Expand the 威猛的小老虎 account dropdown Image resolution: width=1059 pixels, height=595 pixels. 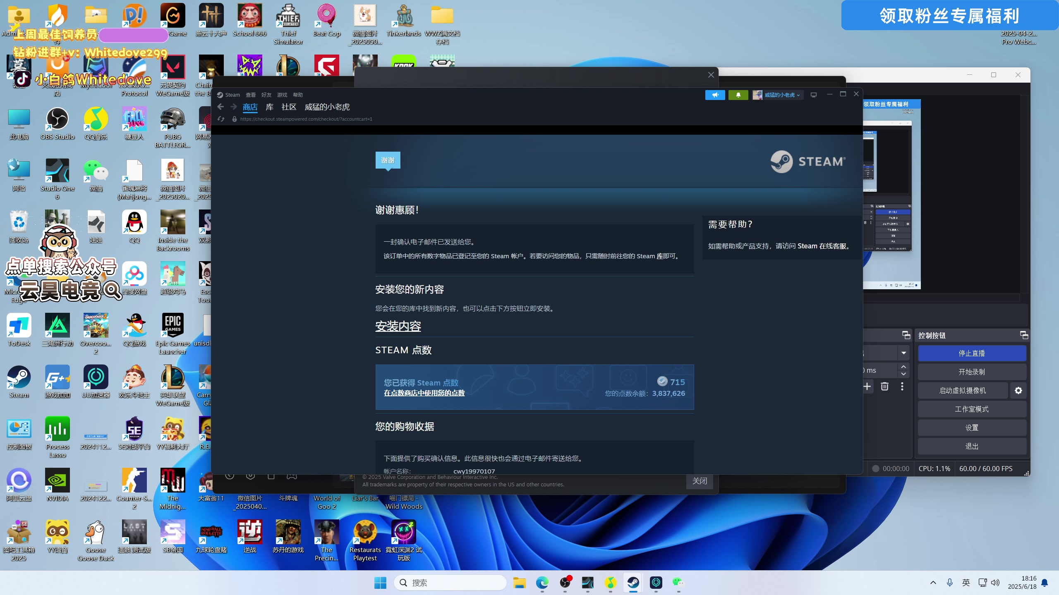778,95
